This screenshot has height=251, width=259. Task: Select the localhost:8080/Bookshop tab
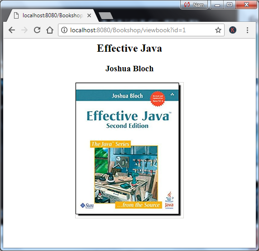click(x=53, y=15)
